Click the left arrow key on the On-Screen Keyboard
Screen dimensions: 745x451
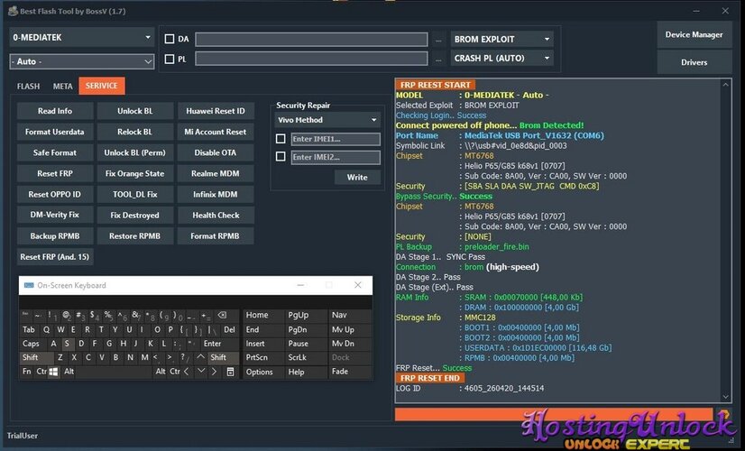pos(187,372)
